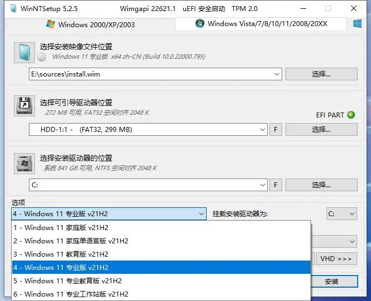Expand the E:\sources\install.wim path dropdown

coord(277,74)
